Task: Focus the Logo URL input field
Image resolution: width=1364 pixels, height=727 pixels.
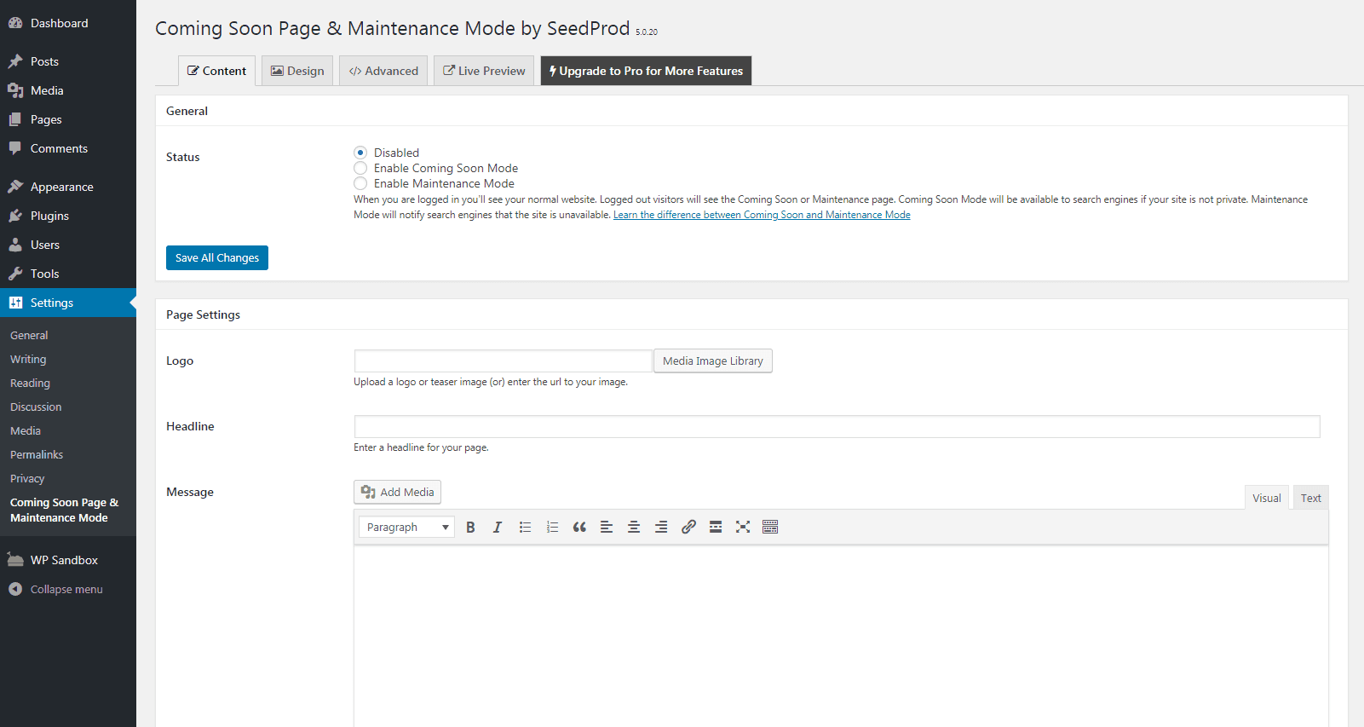Action: [x=503, y=361]
